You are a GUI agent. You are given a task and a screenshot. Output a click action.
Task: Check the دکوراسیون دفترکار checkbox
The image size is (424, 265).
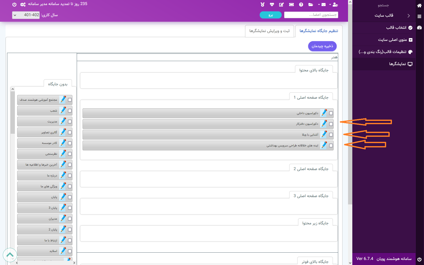point(331,124)
